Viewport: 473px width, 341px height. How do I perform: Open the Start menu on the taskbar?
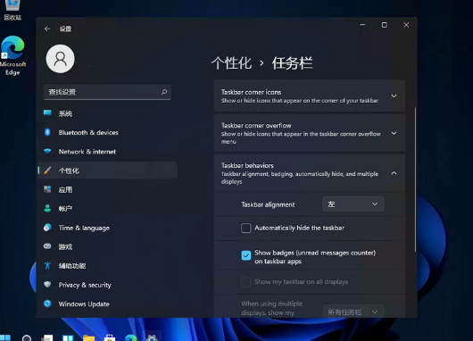click(5, 337)
